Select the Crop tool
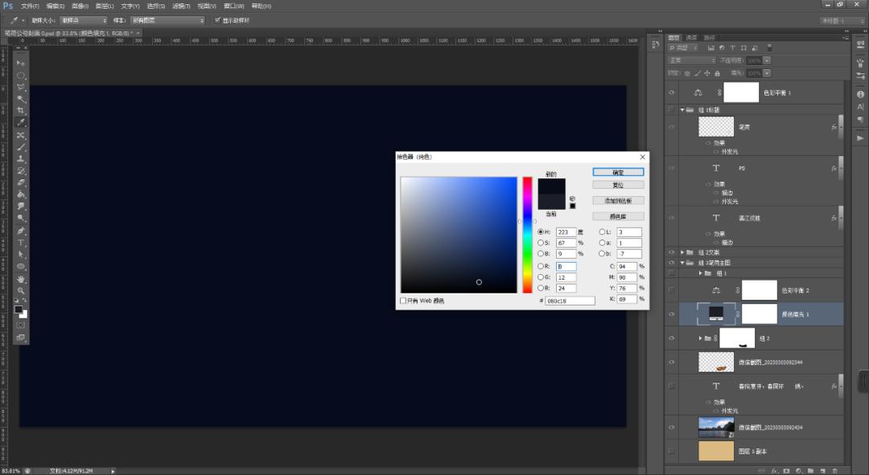Image resolution: width=869 pixels, height=475 pixels. (x=21, y=111)
